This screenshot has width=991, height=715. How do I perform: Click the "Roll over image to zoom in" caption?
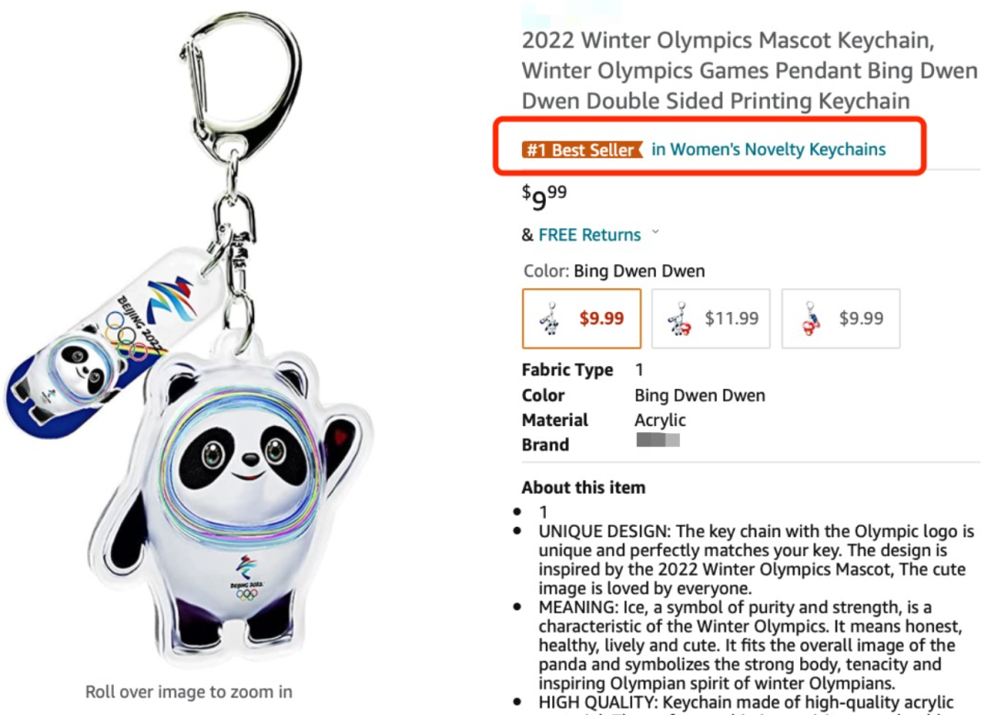pyautogui.click(x=189, y=691)
